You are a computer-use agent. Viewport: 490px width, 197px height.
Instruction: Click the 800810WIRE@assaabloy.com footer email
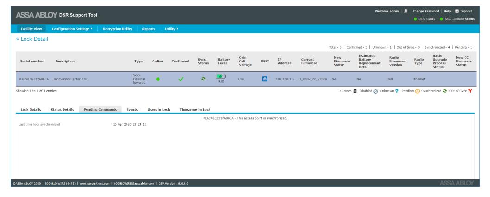(x=134, y=183)
